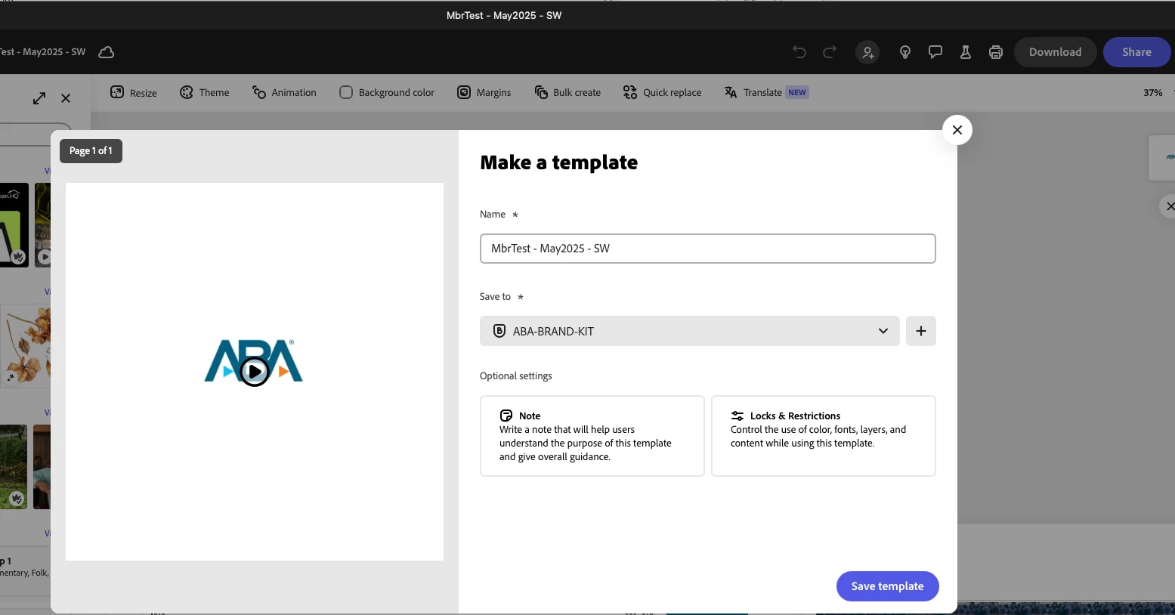This screenshot has height=615, width=1175.
Task: Open the Note optional setting card
Action: click(592, 436)
